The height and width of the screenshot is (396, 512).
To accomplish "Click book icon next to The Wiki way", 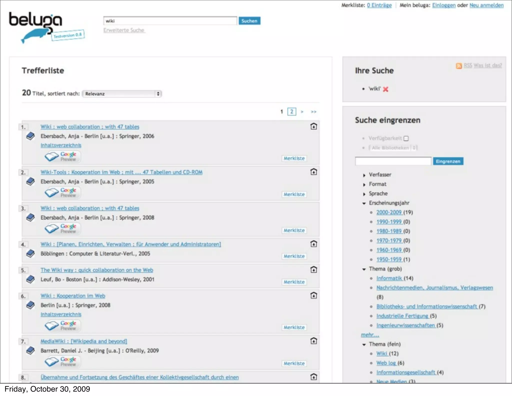I will click(30, 279).
